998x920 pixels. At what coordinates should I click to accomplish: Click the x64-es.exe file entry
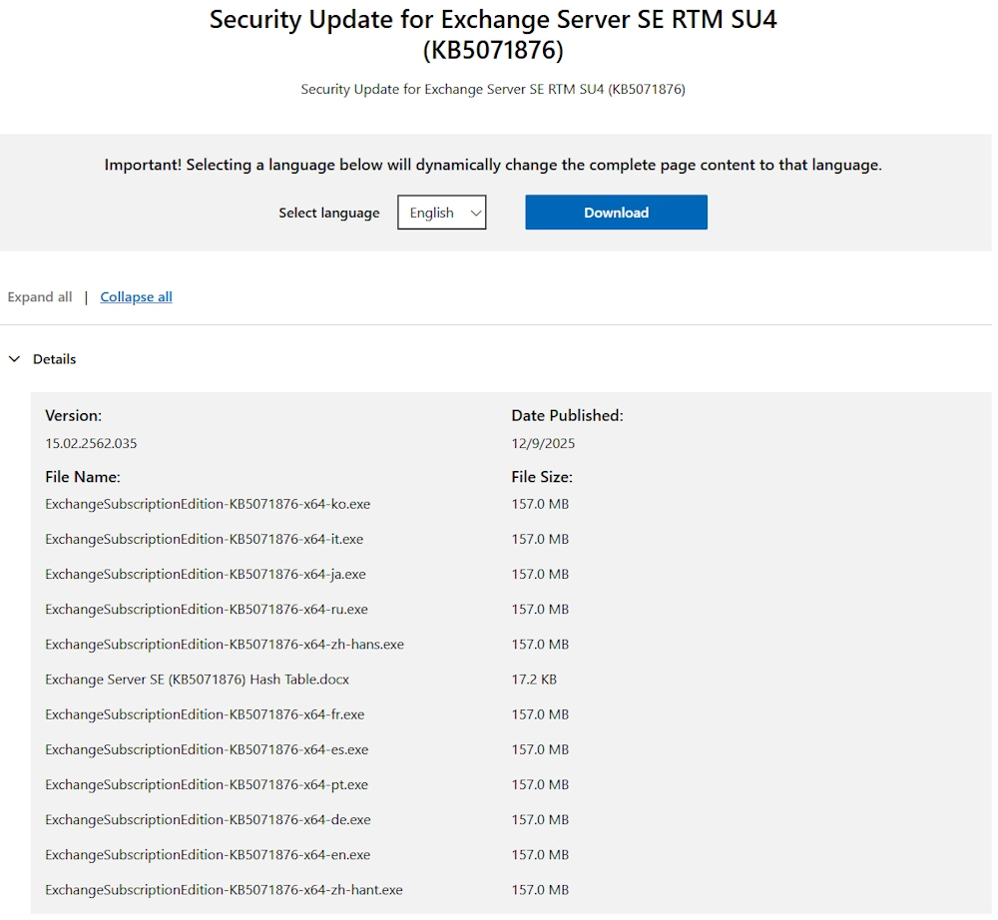point(207,749)
